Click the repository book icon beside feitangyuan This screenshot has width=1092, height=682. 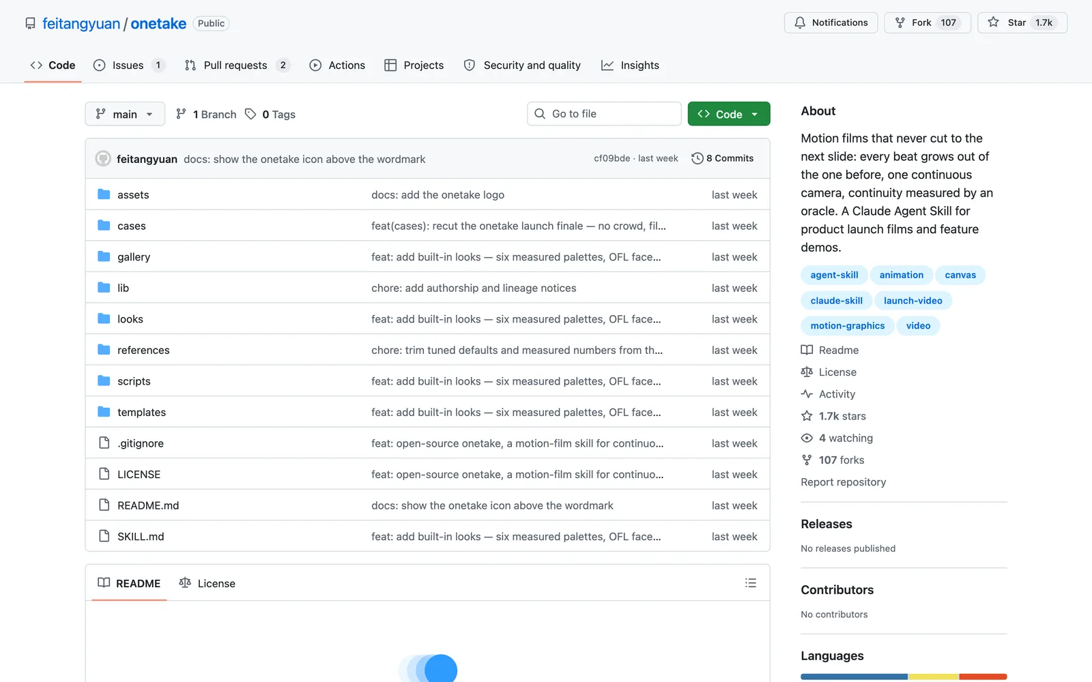(x=30, y=23)
